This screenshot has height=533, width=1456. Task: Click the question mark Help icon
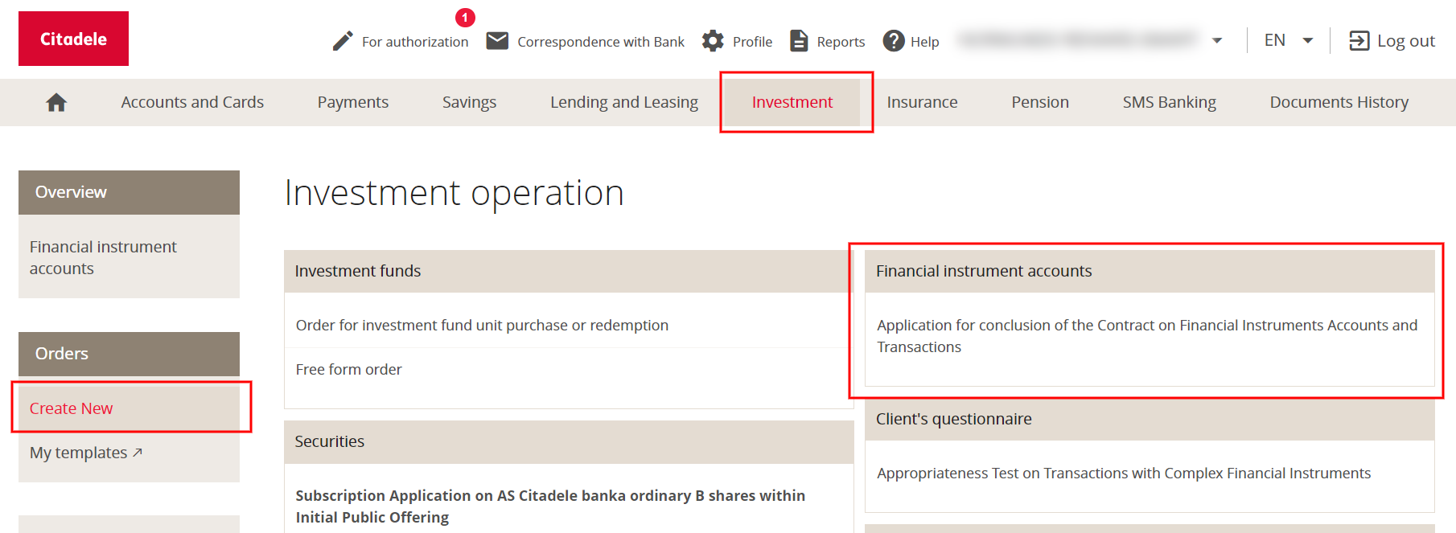coord(894,41)
